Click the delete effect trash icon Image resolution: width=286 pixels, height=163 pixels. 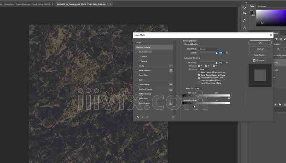click(x=173, y=117)
